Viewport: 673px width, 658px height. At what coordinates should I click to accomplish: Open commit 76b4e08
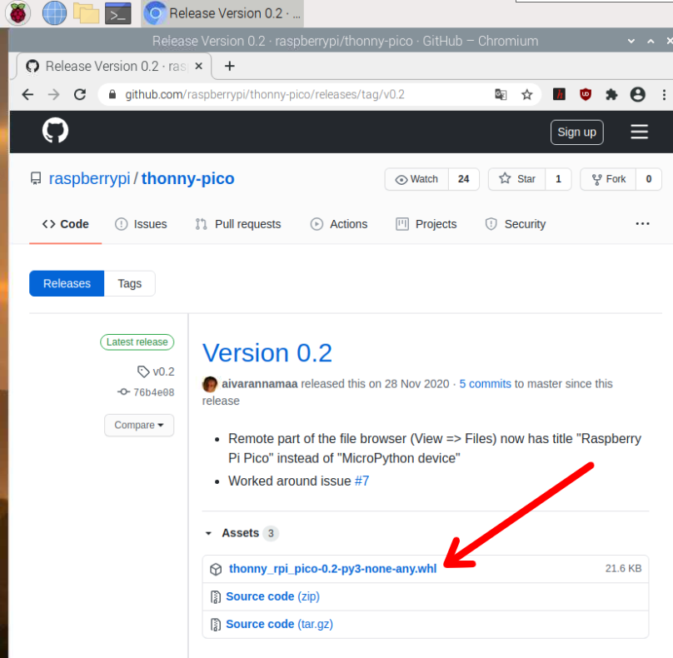pos(146,392)
